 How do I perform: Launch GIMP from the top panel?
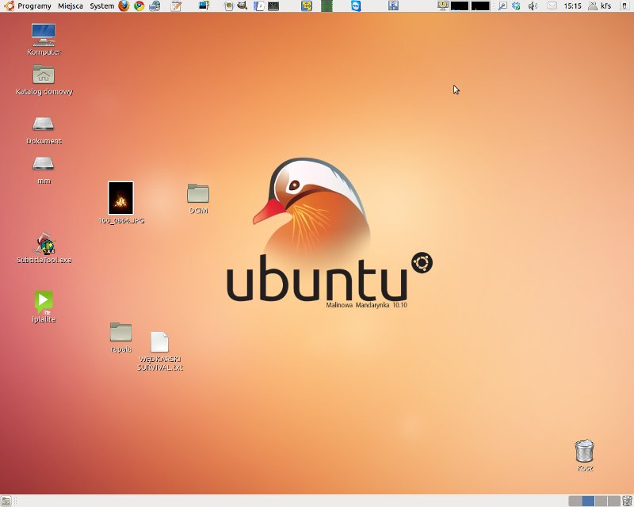tap(243, 6)
